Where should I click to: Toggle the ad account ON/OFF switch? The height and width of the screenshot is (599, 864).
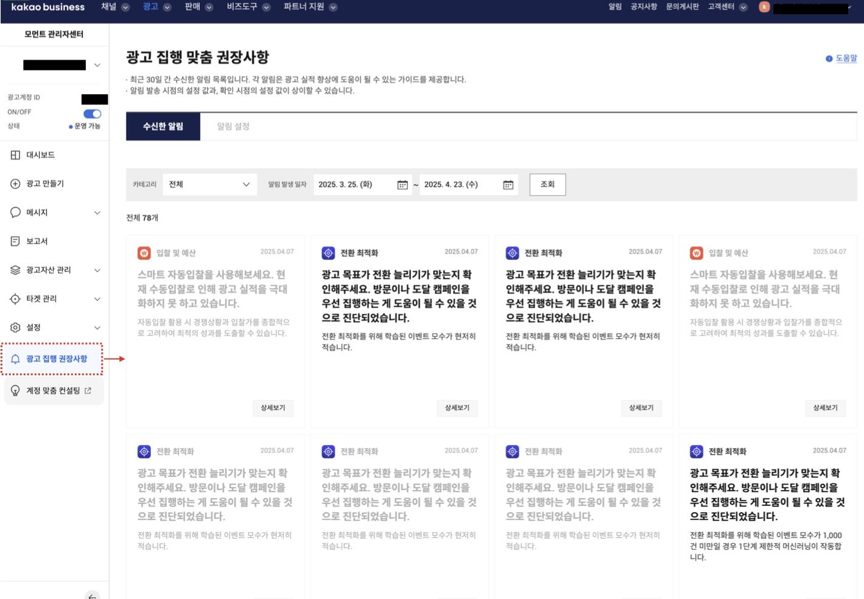coord(92,114)
